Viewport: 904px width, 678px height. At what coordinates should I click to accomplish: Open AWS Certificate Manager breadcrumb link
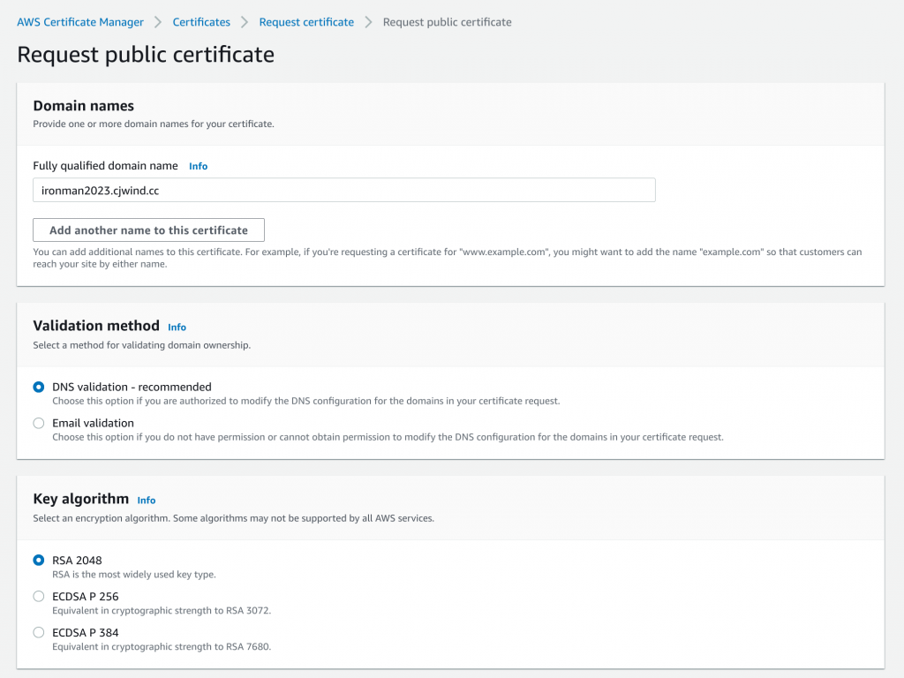click(x=80, y=22)
